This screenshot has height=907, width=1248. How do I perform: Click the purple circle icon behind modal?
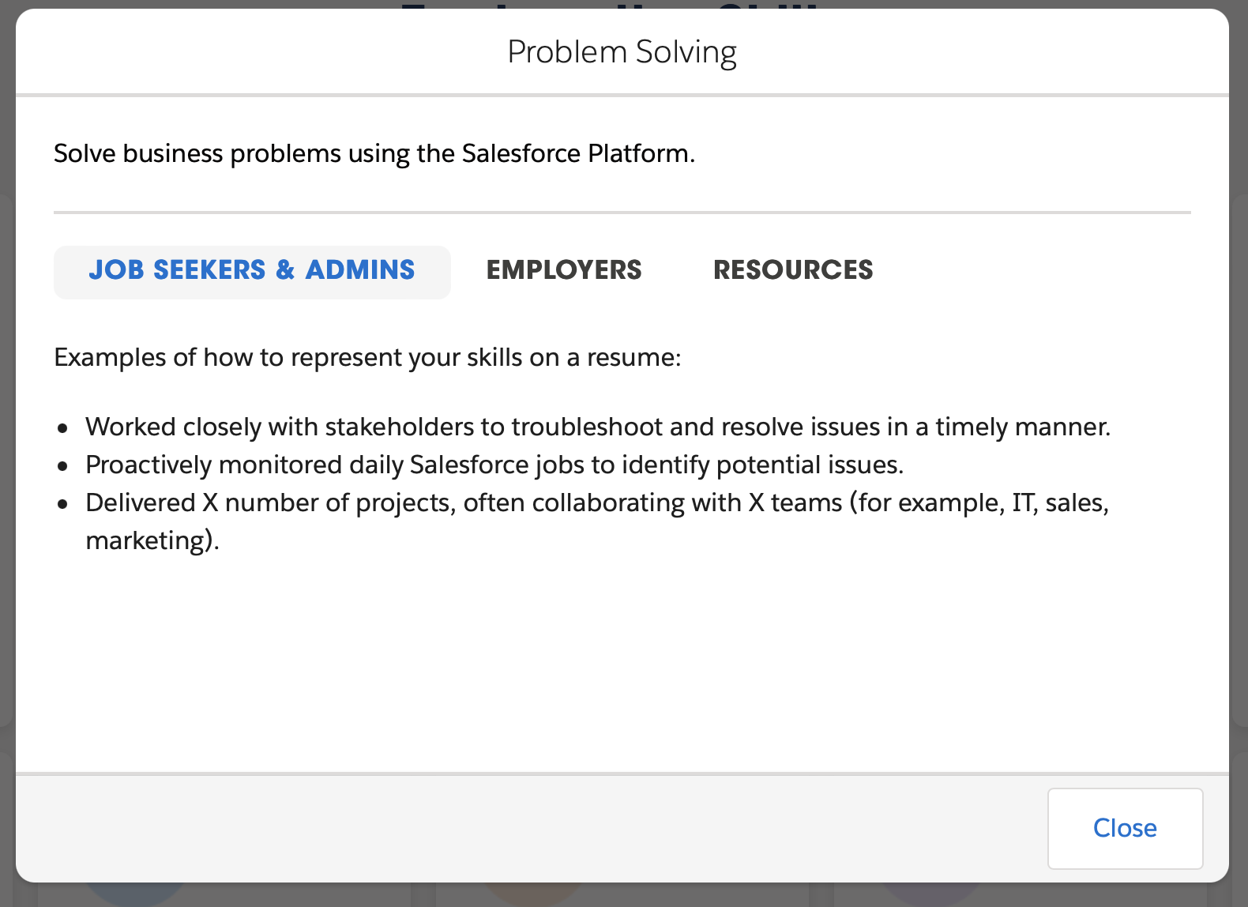930,894
